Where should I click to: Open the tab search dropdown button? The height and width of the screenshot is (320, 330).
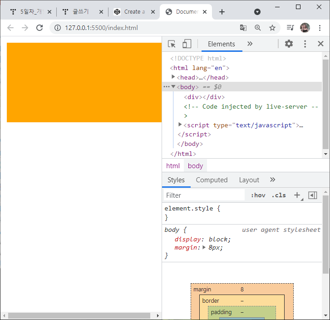pyautogui.click(x=257, y=12)
